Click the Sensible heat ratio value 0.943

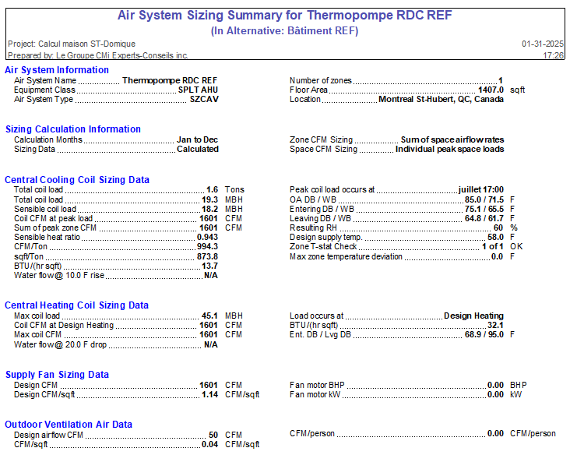click(x=206, y=236)
